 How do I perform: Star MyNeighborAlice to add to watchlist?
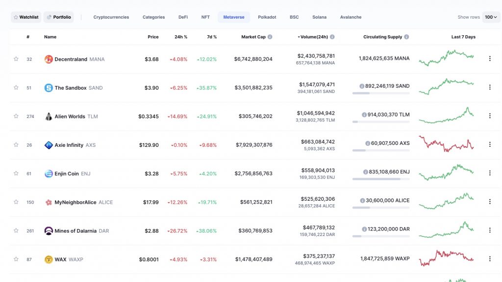16,202
